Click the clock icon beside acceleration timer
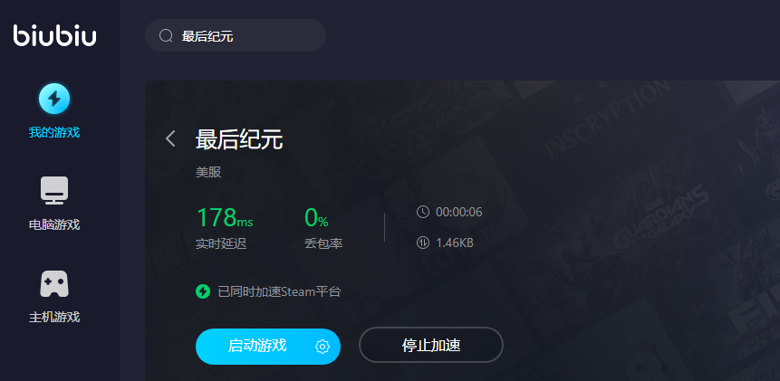Screen dimensions: 780x381 pos(423,212)
